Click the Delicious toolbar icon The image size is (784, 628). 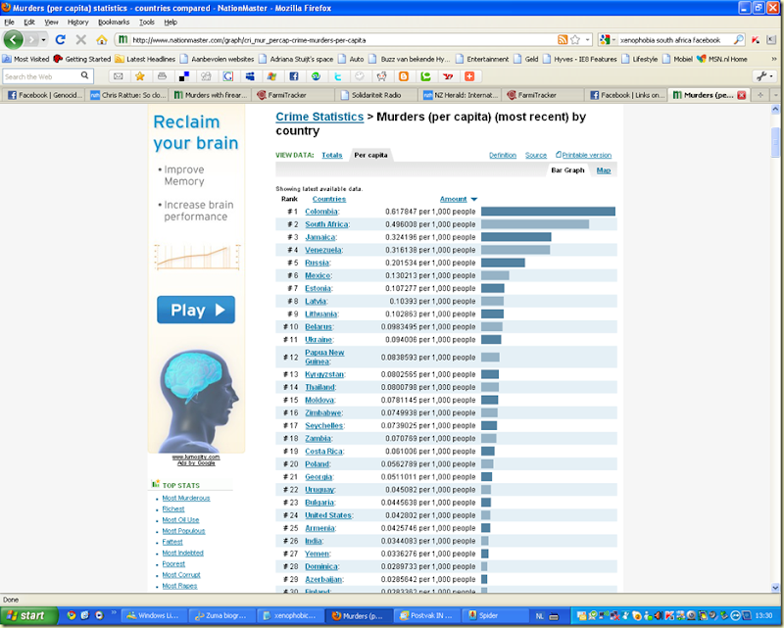tap(184, 76)
